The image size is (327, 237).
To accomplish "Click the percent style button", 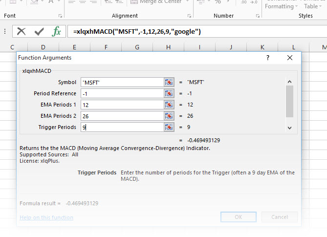I will coord(218,1).
